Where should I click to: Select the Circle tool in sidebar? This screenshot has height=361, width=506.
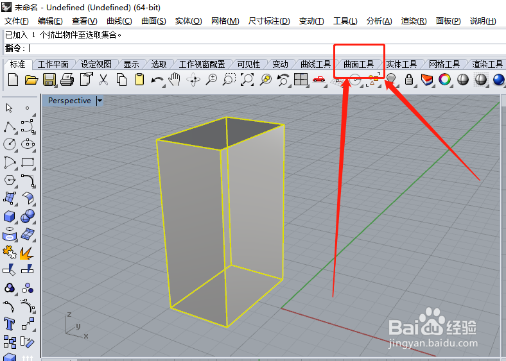pos(10,144)
